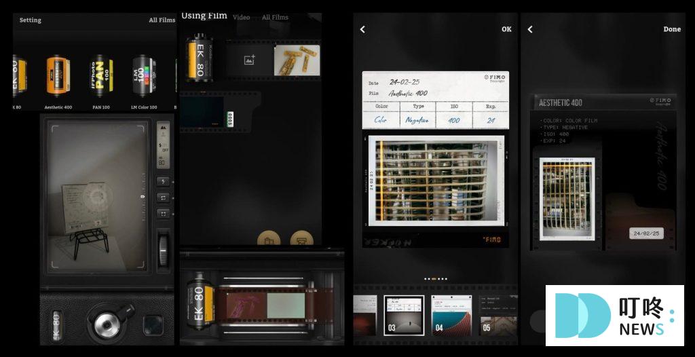The height and width of the screenshot is (357, 695).
Task: Go back from the OK template screen
Action: [362, 29]
